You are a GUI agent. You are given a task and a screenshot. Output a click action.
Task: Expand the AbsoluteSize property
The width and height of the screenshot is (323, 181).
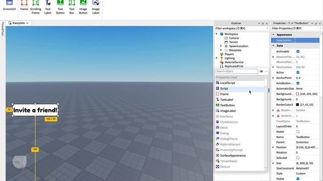pos(273,67)
